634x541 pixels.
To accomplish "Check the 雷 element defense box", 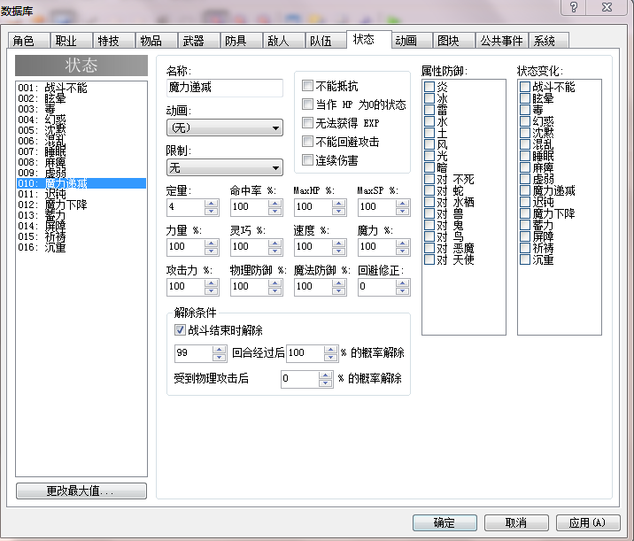I will [x=429, y=110].
